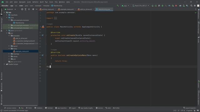The image size is (200, 112).
Task: Expand the values folder
Action: [x=9, y=57]
